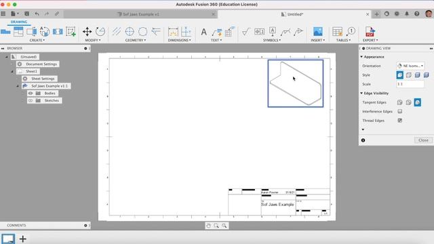Open the INSERT dropdown menu
Image resolution: width=434 pixels, height=244 pixels.
tap(318, 40)
